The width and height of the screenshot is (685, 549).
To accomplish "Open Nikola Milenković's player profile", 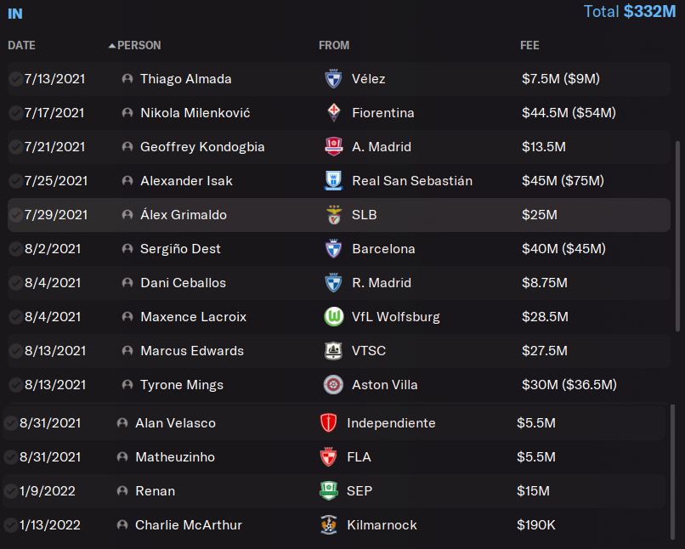I will 195,113.
